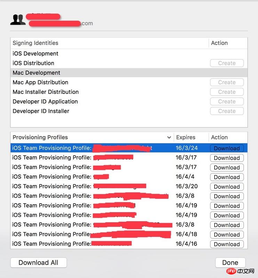258x278 pixels.
Task: Select the Mac Development signing identity
Action: (37, 73)
